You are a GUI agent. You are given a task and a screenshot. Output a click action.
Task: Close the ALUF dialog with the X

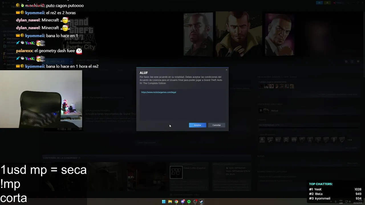(226, 70)
